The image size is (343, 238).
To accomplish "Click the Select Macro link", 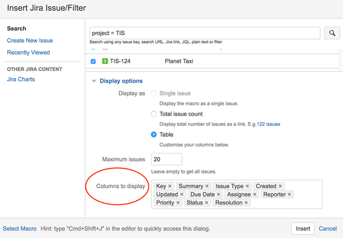I will [x=19, y=229].
